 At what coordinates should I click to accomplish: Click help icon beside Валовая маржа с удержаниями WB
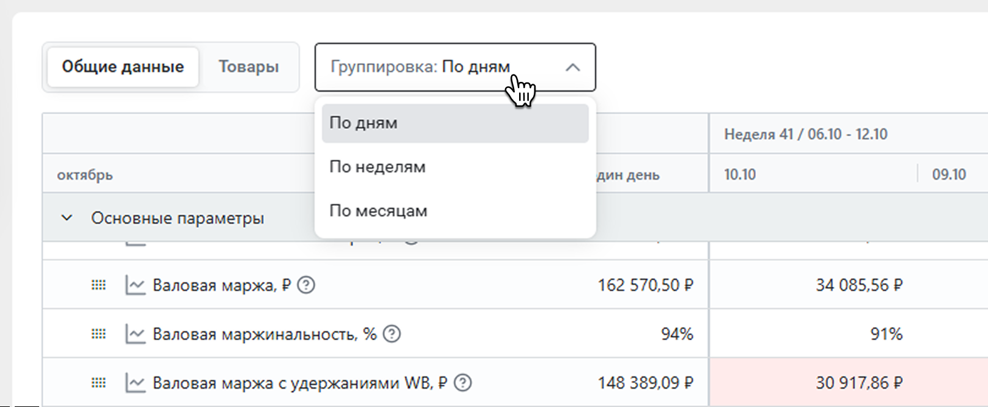pos(463,383)
